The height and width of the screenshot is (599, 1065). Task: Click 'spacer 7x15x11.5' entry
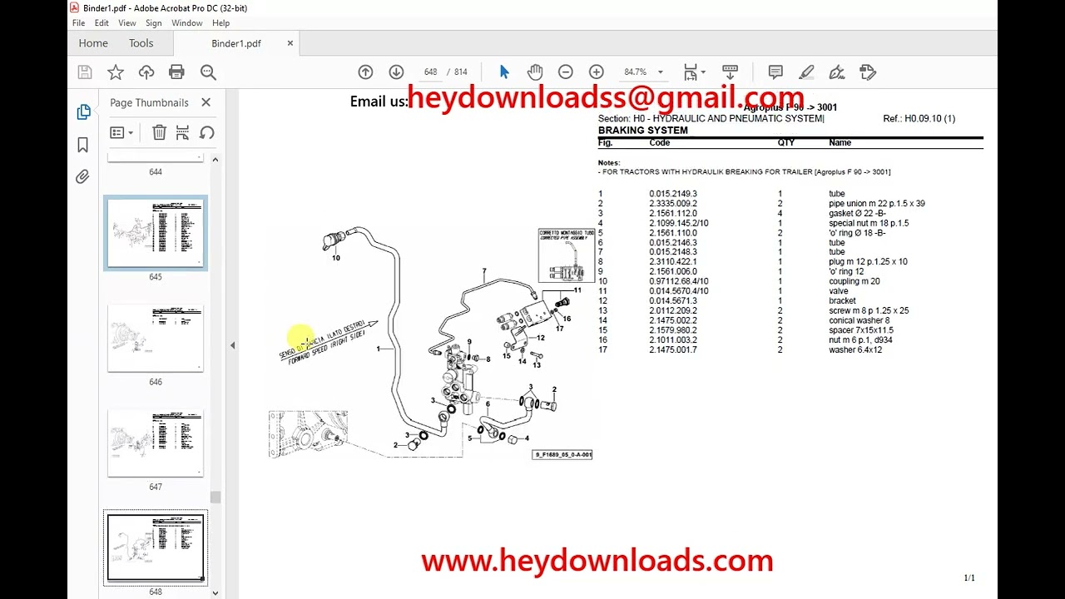click(x=861, y=330)
